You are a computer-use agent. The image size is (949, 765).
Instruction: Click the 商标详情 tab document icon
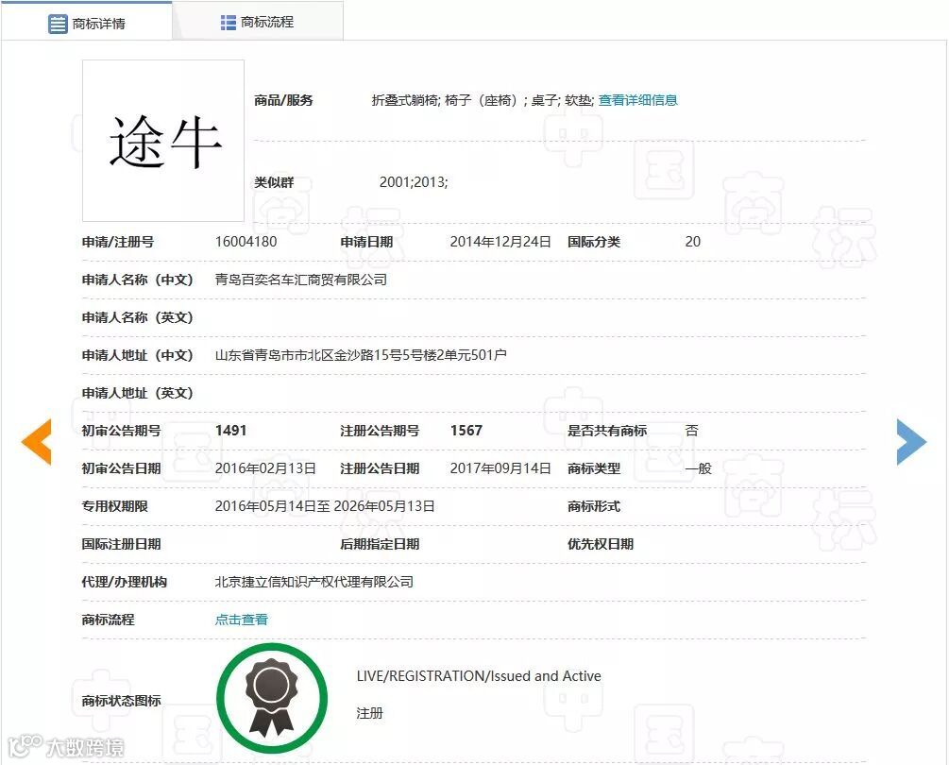click(58, 24)
